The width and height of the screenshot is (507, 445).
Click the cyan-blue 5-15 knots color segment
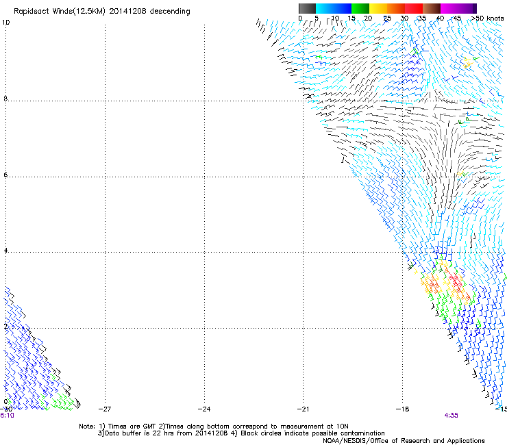point(334,8)
